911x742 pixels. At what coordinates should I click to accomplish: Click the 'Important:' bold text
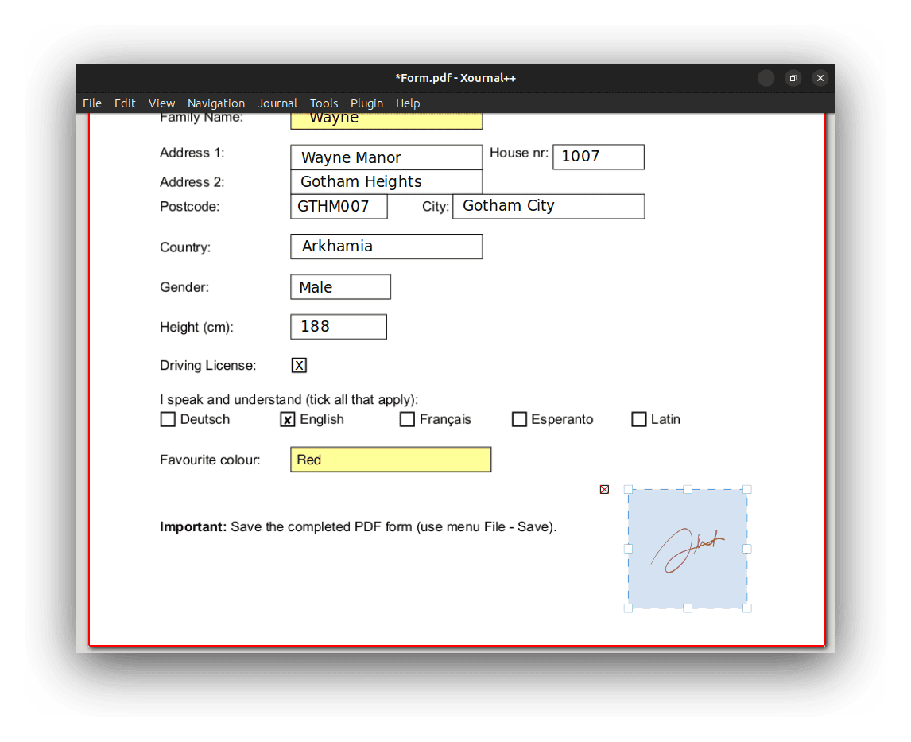(193, 527)
